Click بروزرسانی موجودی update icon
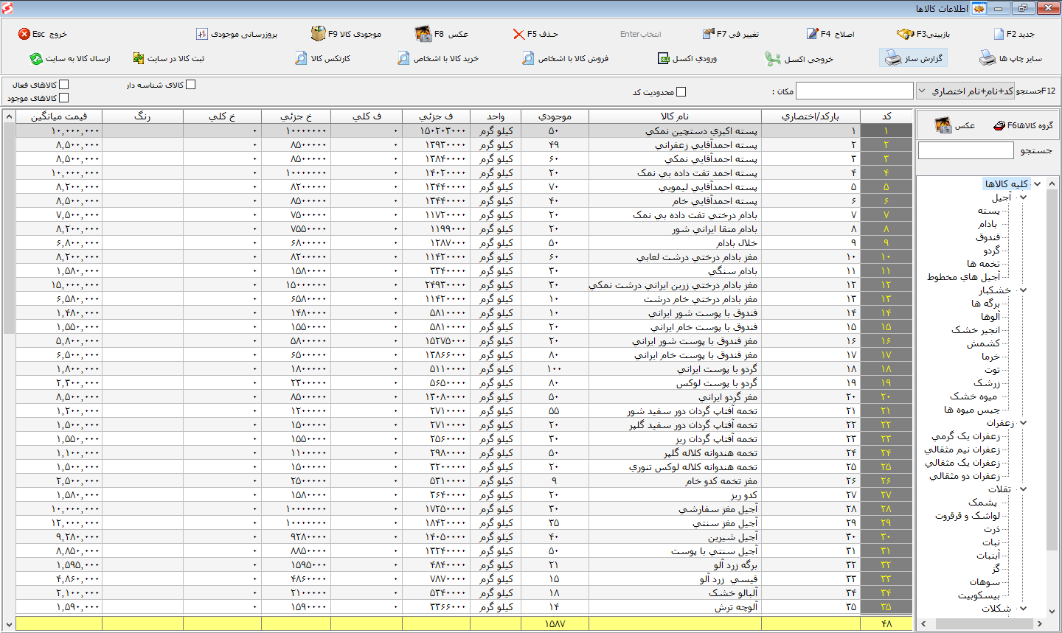The height and width of the screenshot is (633, 1062). tap(202, 34)
